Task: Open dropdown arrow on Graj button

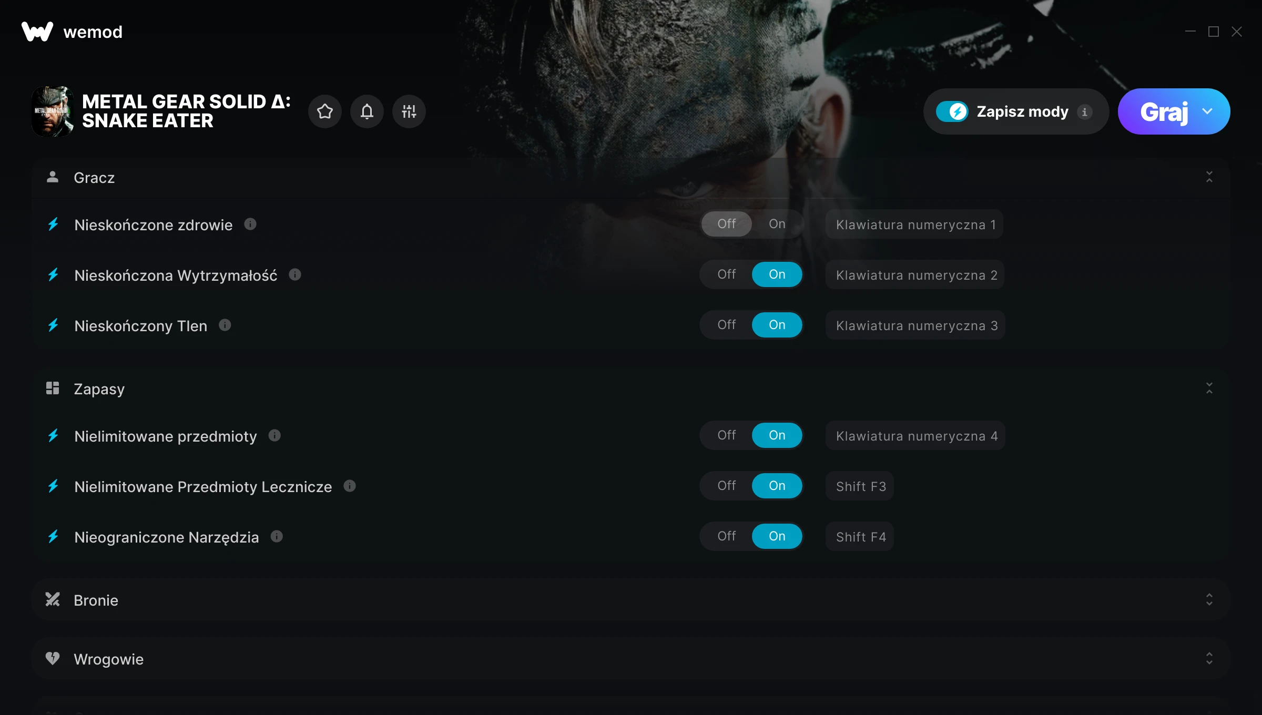Action: coord(1207,111)
